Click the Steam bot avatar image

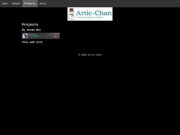(x=25, y=36)
